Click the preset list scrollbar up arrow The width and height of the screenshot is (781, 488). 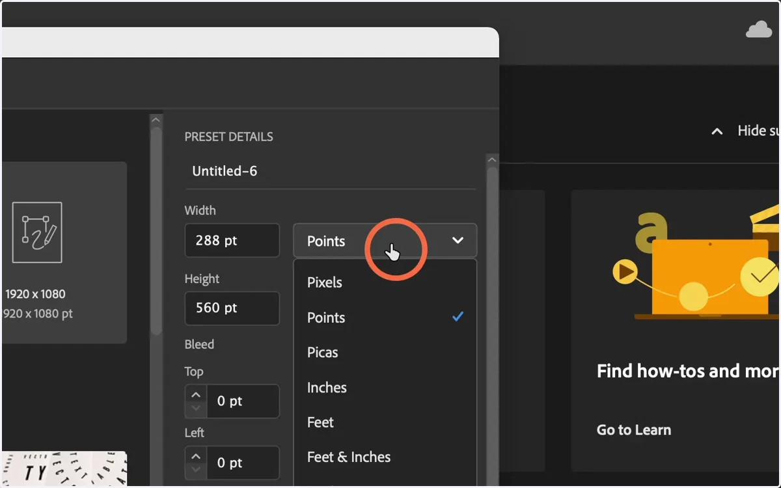156,119
